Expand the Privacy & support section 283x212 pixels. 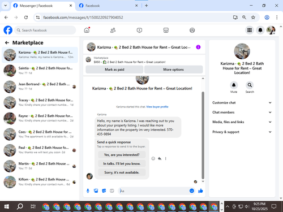point(242,132)
